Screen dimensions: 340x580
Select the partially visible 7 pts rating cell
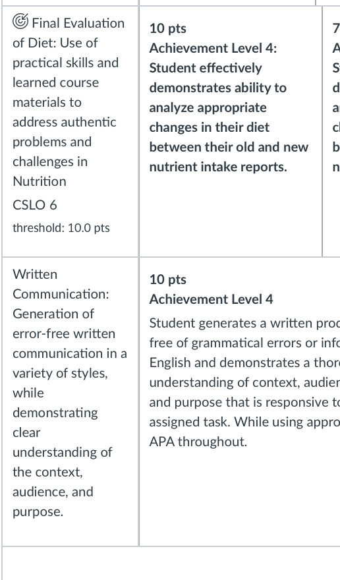[331, 131]
